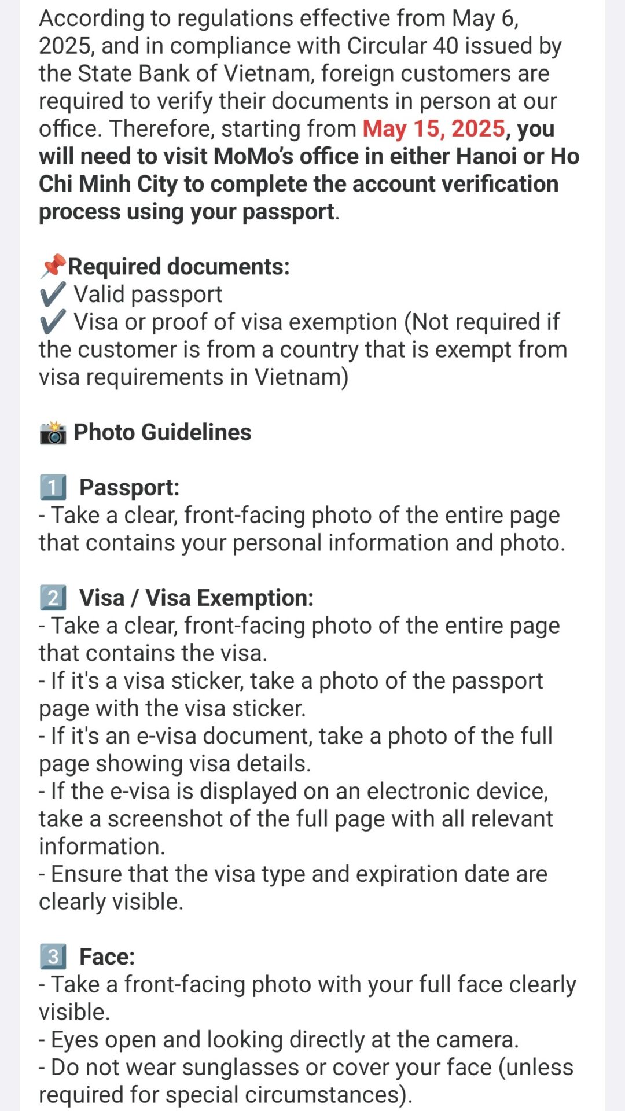
Task: Click the Valid passport text
Action: point(148,295)
